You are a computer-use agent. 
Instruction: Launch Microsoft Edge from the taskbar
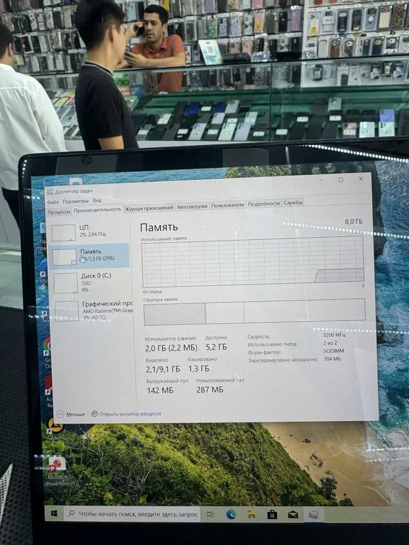coord(230,514)
